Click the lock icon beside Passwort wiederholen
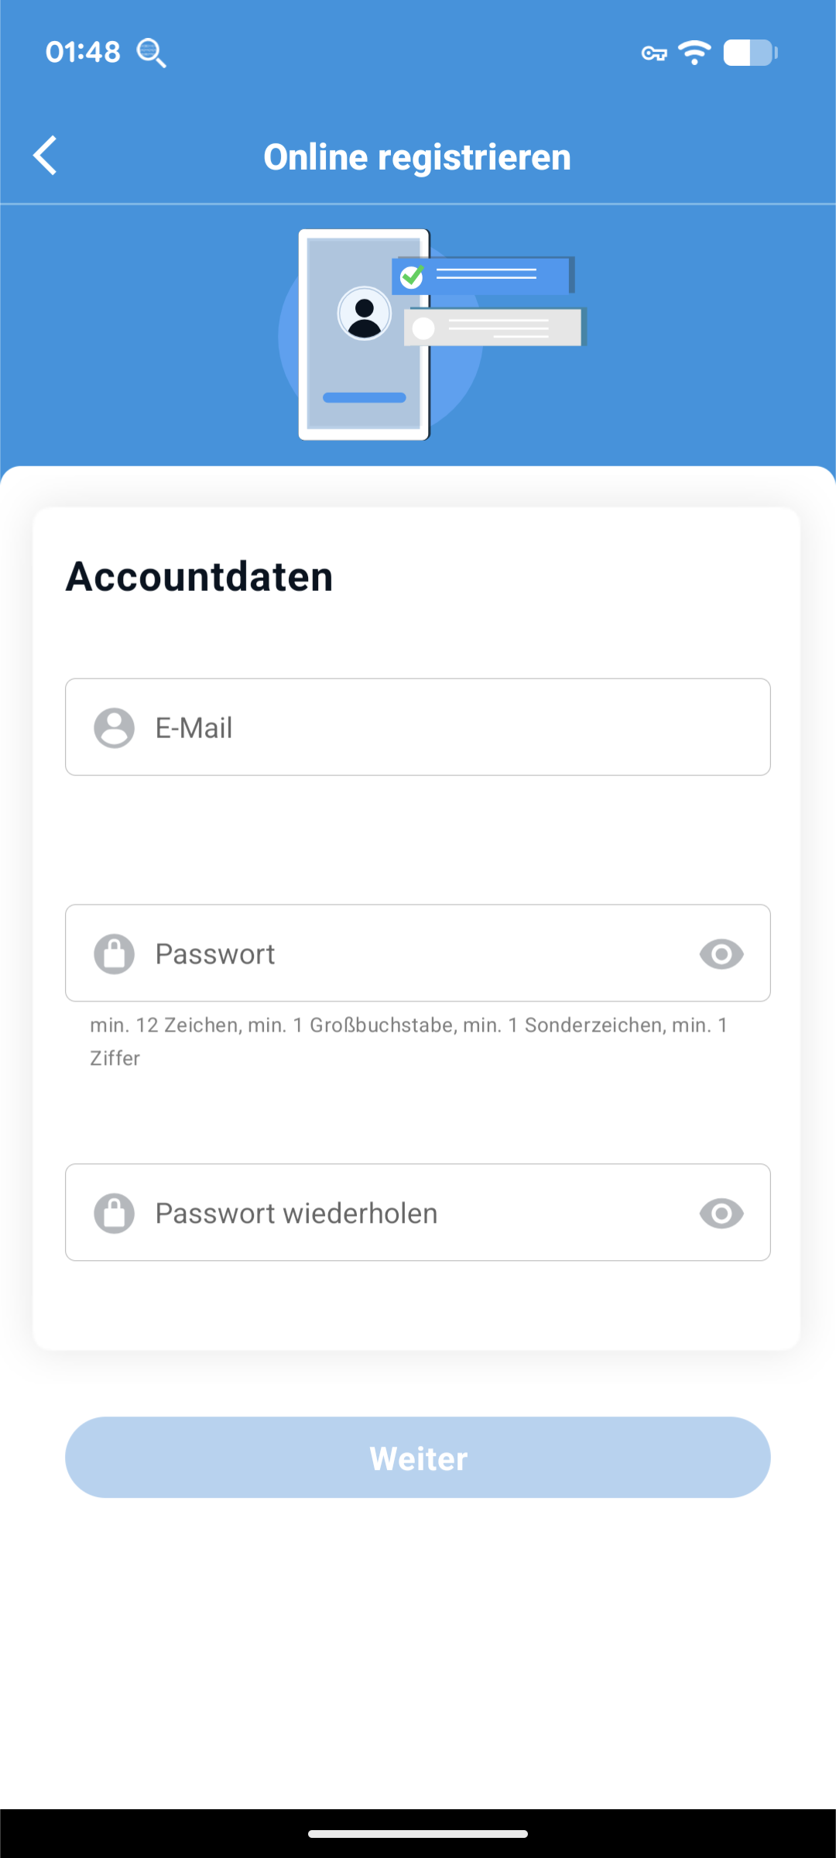The height and width of the screenshot is (1858, 836). [x=115, y=1214]
